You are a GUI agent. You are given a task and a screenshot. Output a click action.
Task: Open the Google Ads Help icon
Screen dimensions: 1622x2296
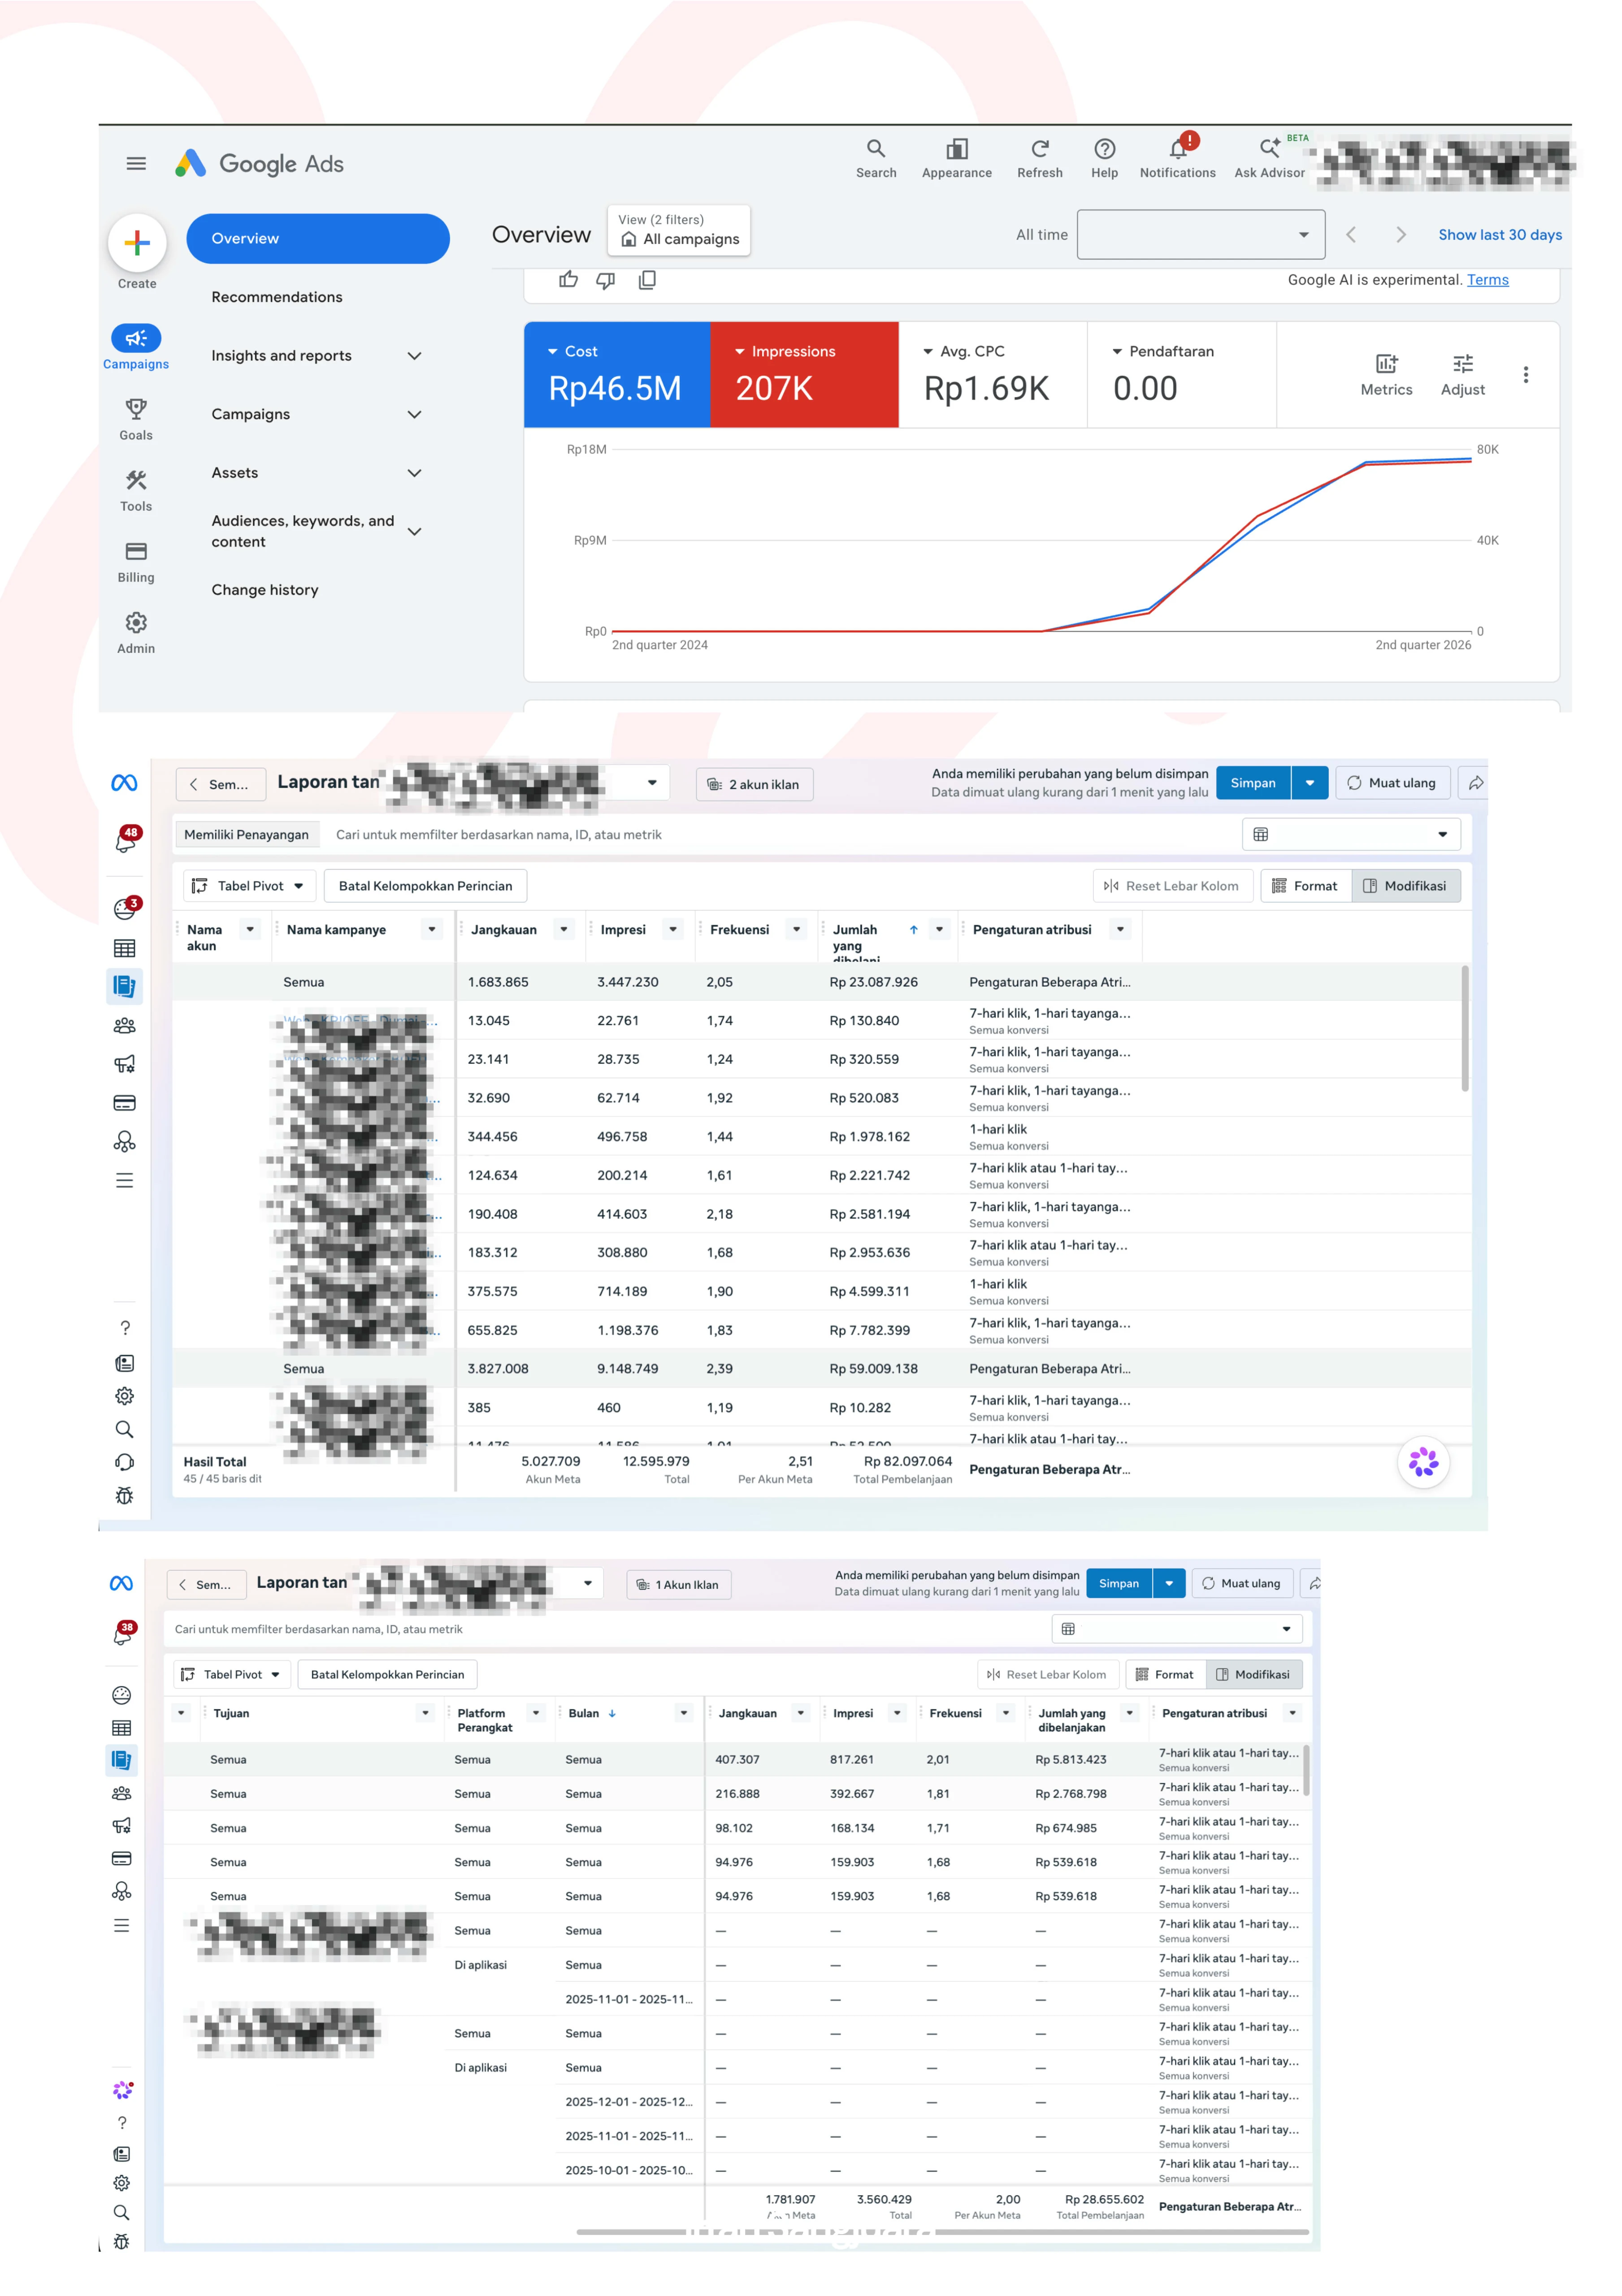click(x=1104, y=158)
